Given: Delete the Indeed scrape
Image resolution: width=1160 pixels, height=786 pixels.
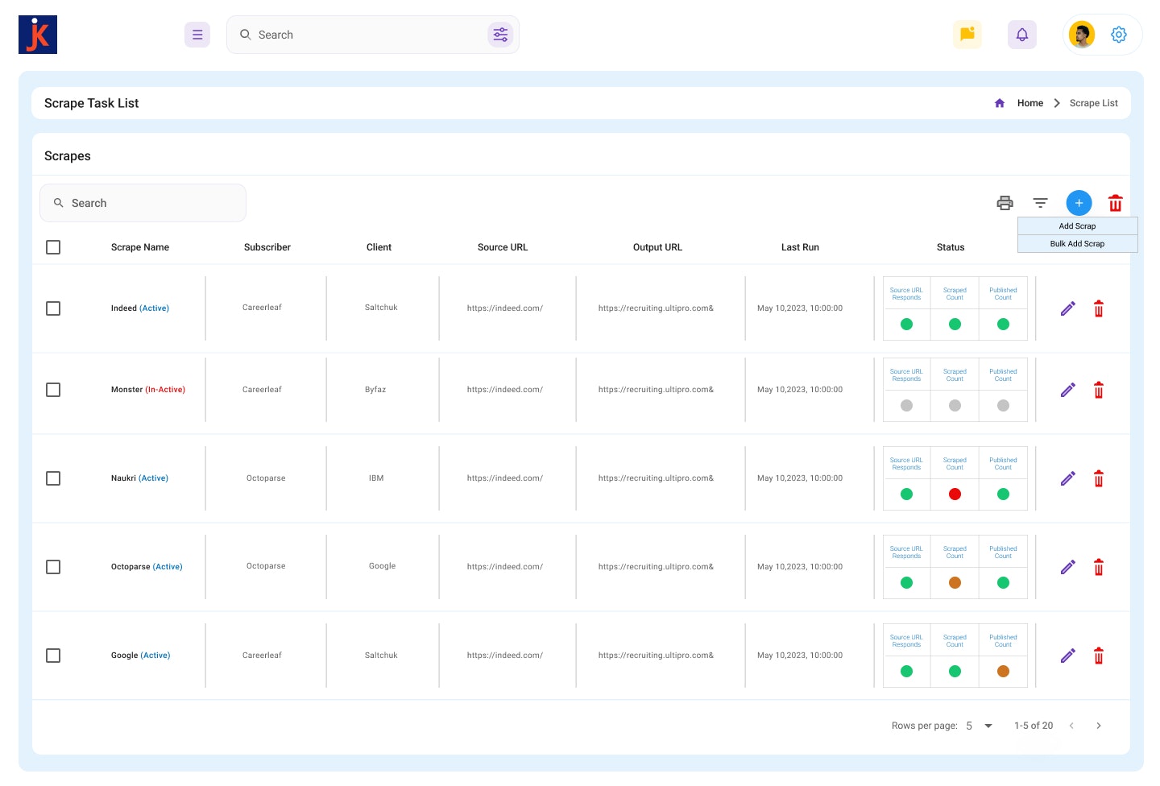Looking at the screenshot, I should pyautogui.click(x=1099, y=308).
